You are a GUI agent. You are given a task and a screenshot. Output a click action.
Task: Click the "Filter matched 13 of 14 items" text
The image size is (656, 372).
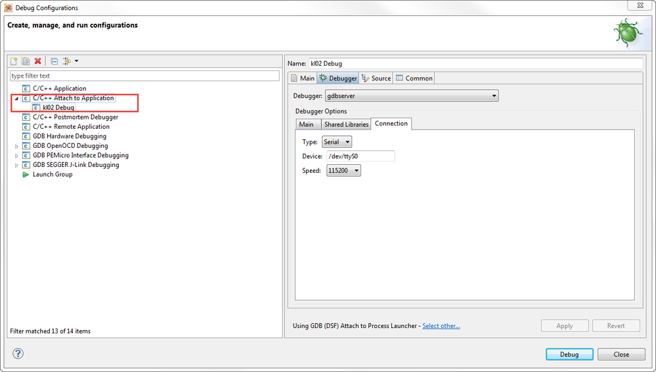[x=50, y=331]
